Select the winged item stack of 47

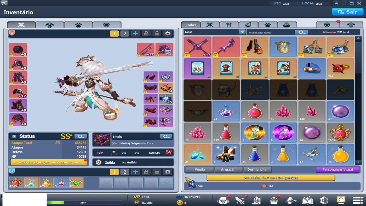(x=312, y=154)
